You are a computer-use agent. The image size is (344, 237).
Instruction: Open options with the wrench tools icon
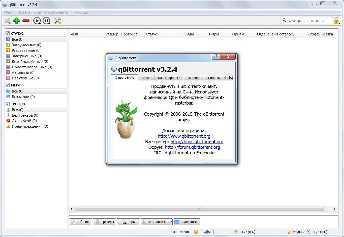point(57,21)
